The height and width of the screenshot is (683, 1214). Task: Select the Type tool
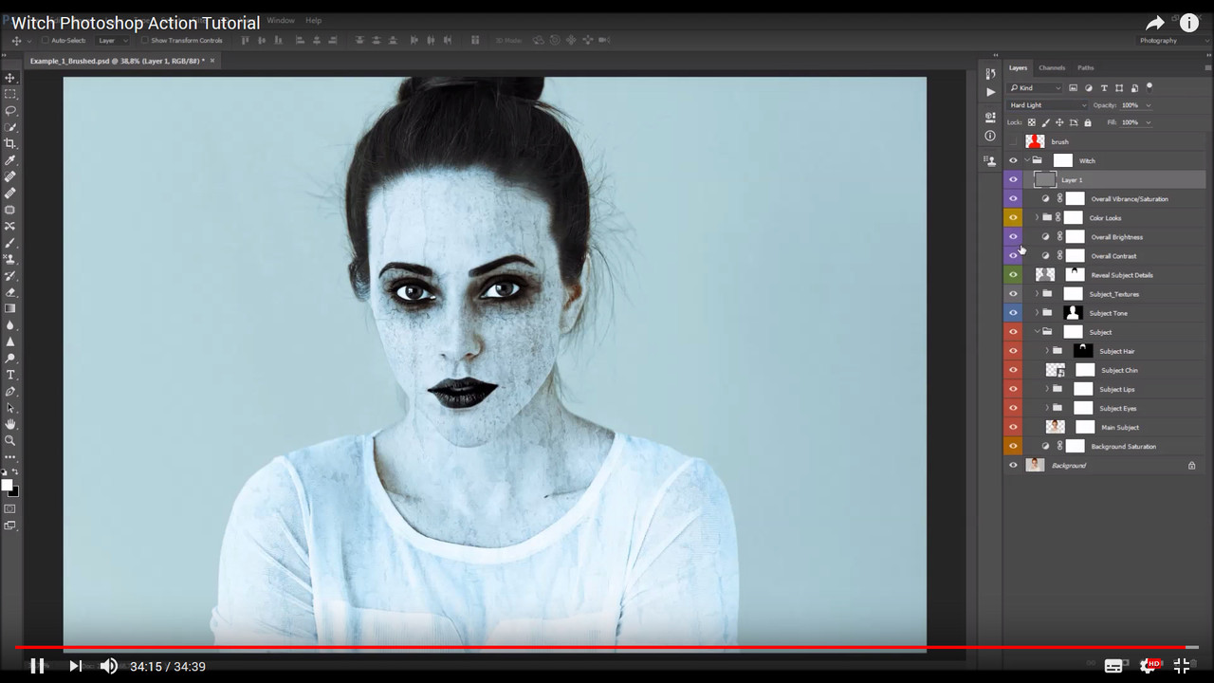pos(10,375)
